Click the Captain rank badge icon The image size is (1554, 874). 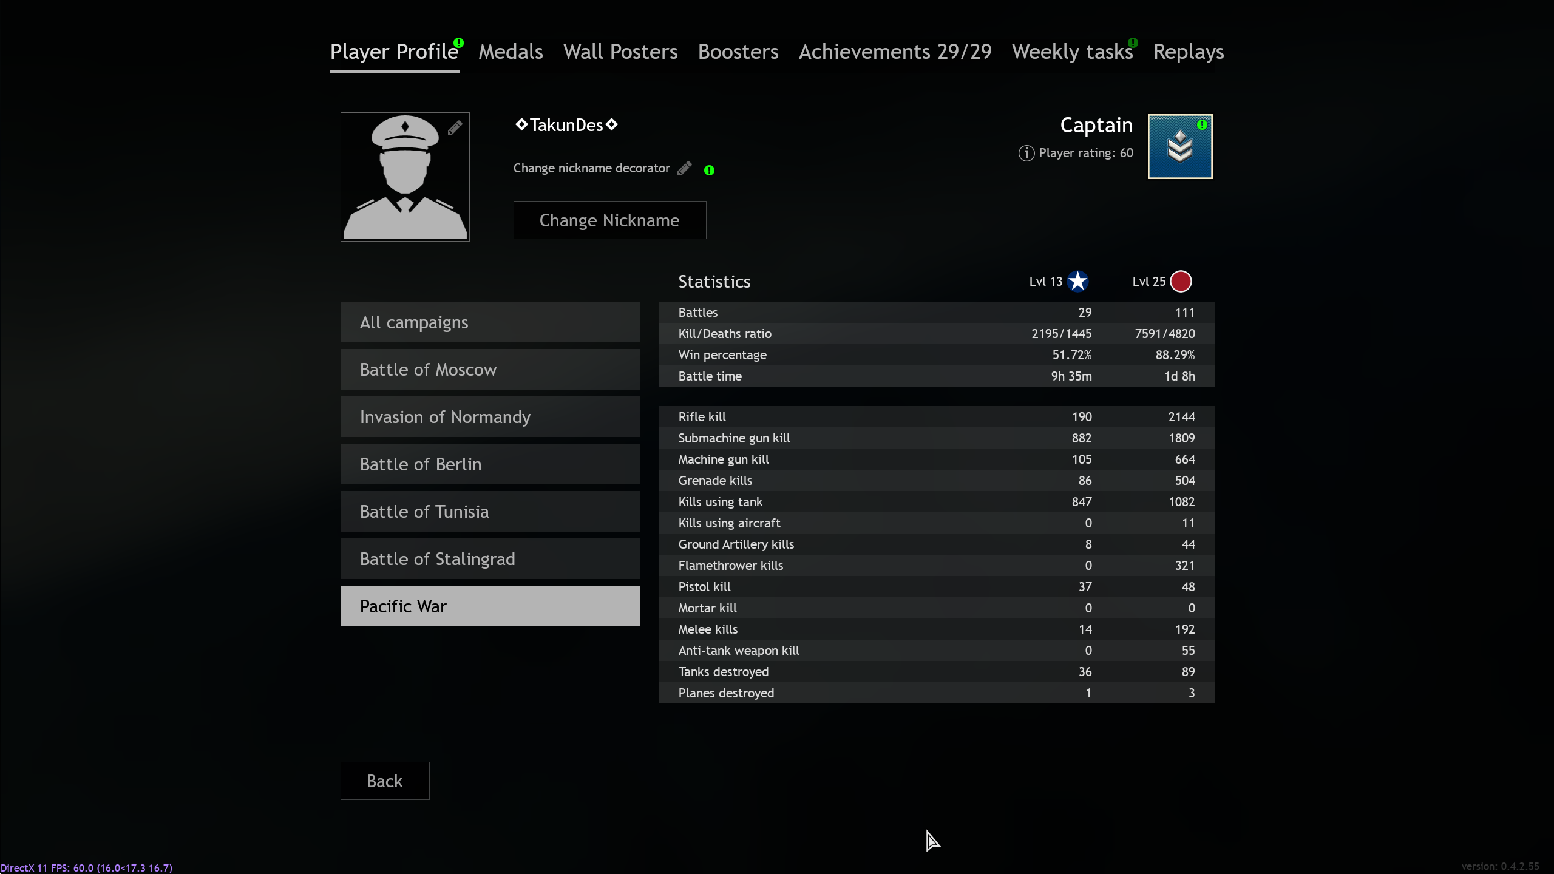[1179, 147]
